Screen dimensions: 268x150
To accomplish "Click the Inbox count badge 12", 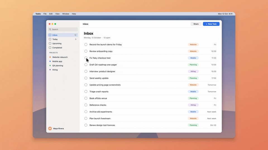I will click(75, 35).
